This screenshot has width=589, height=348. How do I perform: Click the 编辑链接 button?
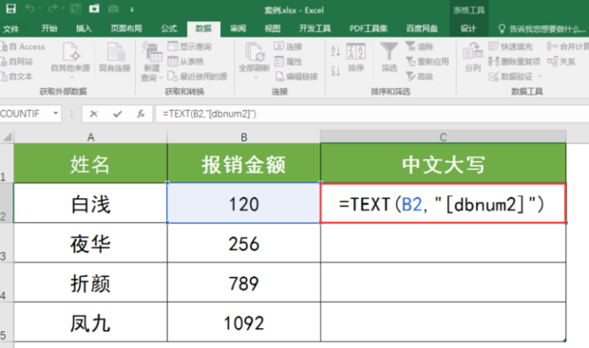click(296, 77)
